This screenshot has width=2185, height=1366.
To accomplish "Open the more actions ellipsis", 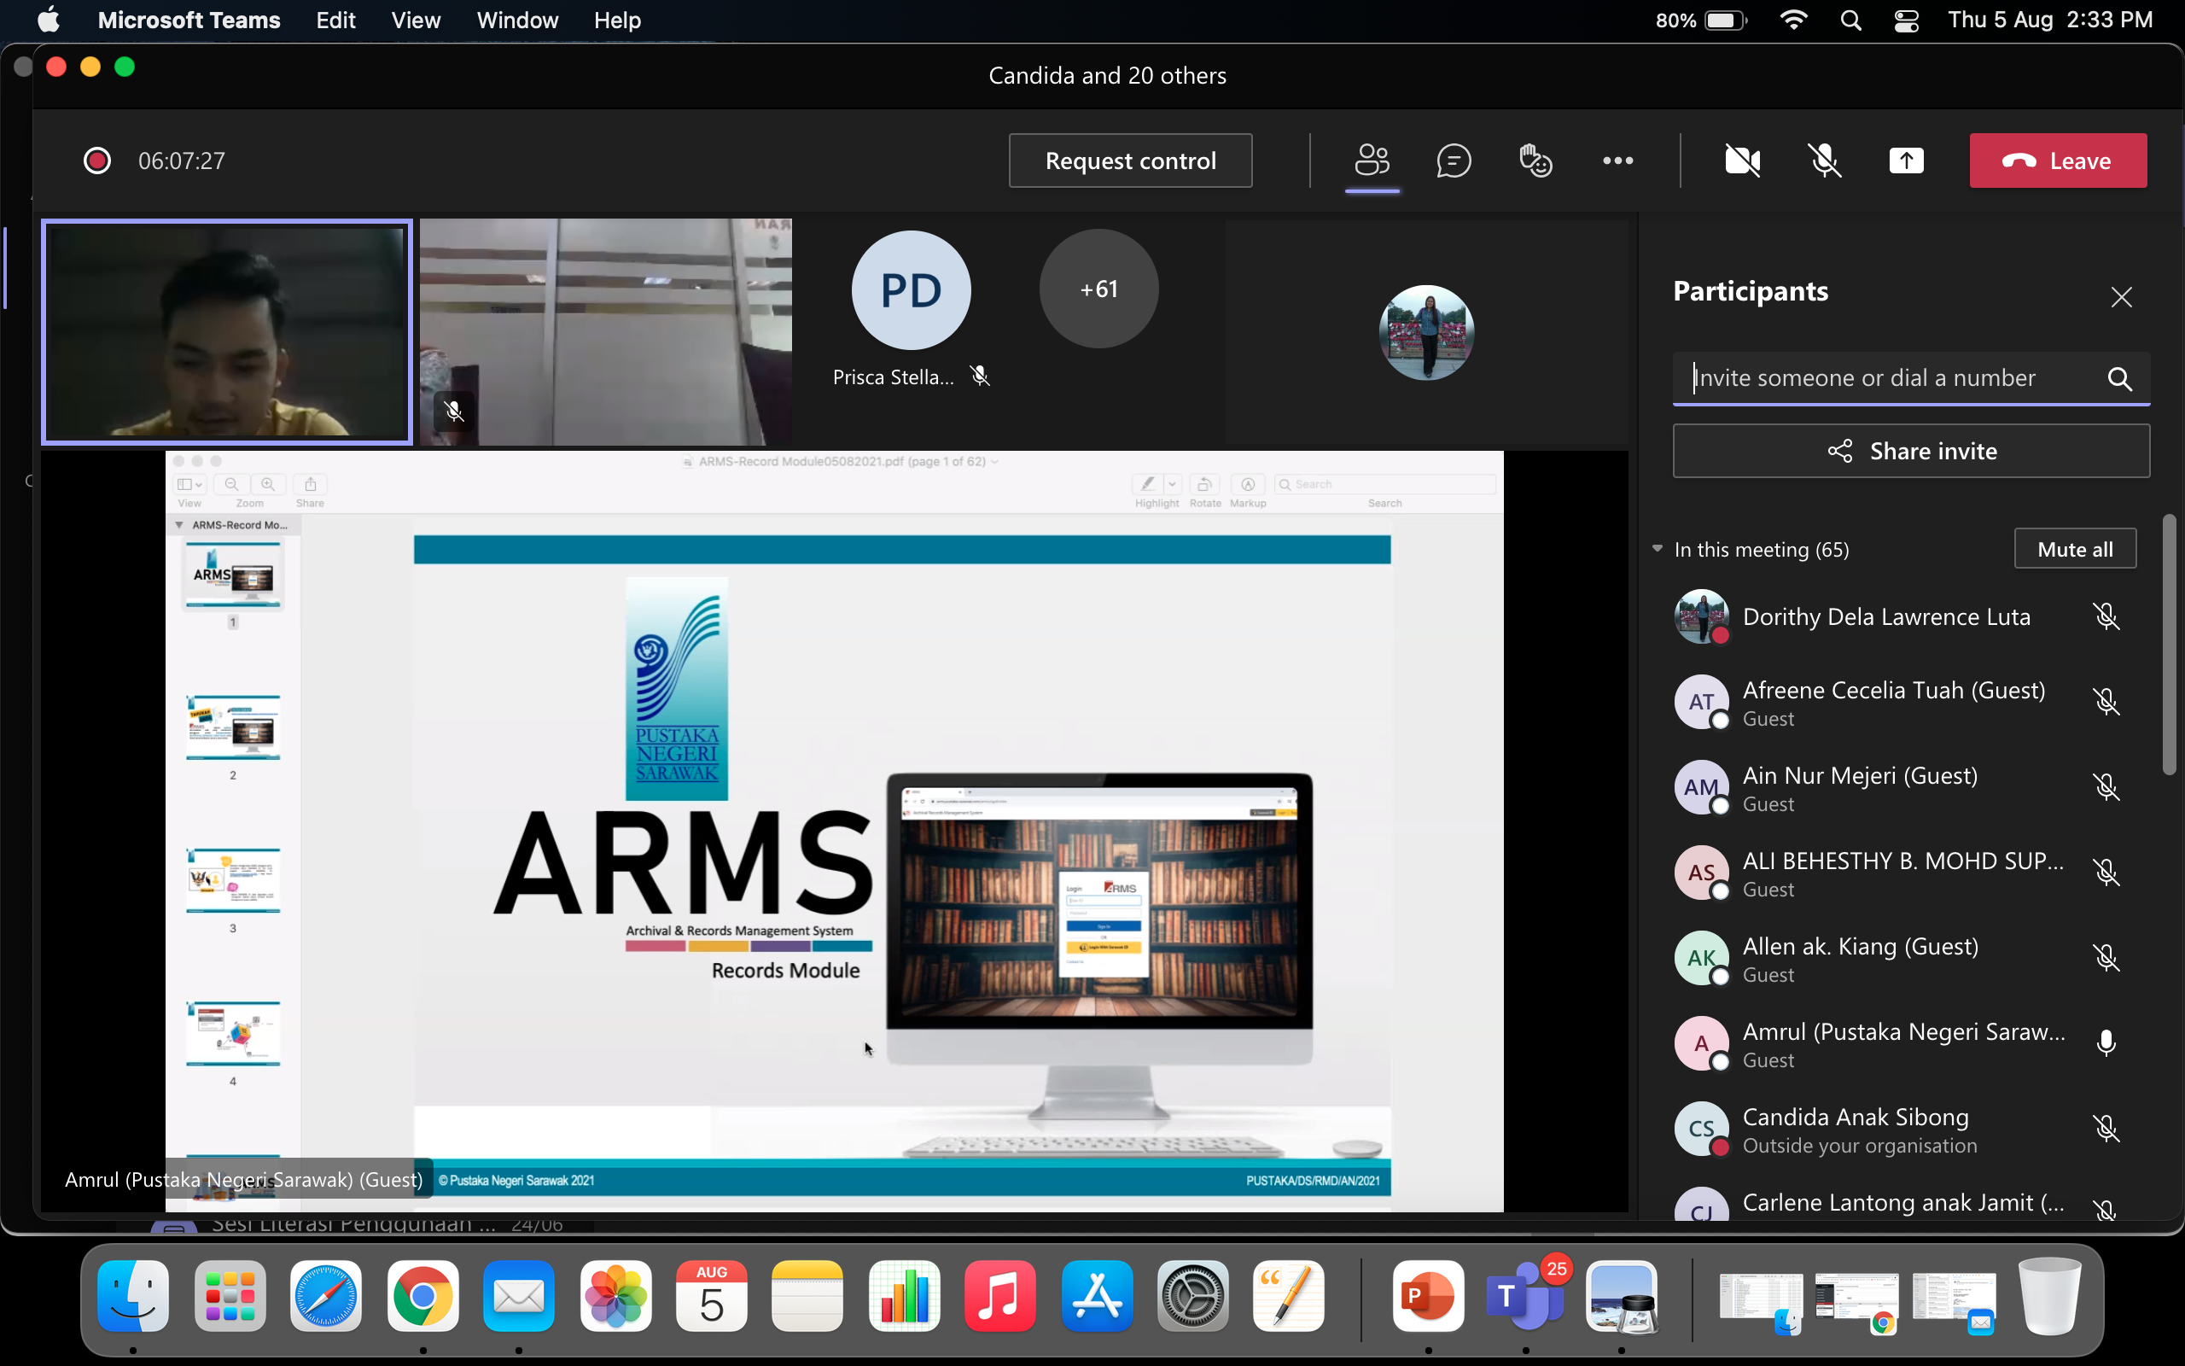I will click(1617, 161).
